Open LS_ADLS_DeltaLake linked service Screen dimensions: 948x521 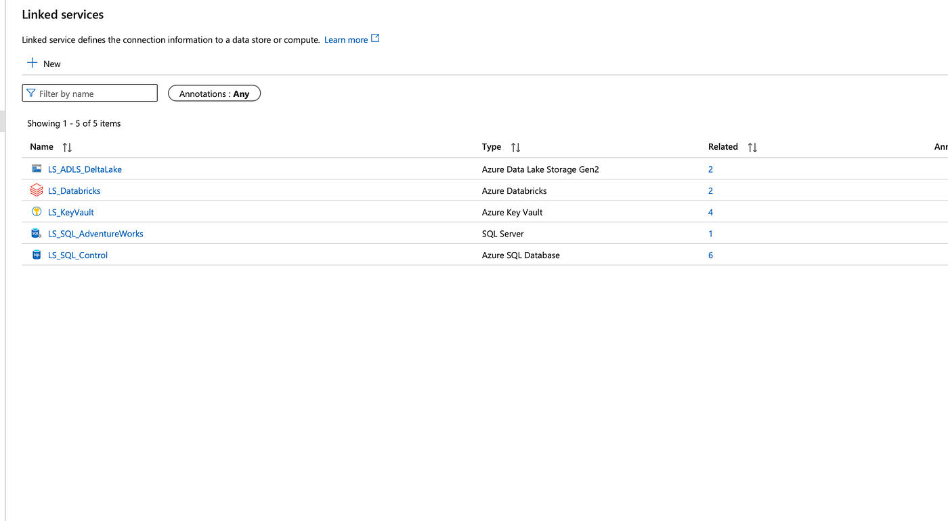(x=85, y=169)
